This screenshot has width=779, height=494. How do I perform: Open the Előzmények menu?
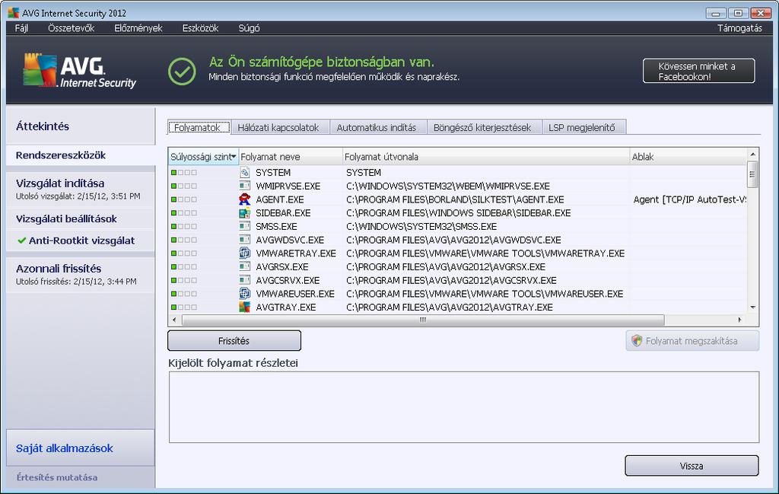click(138, 28)
